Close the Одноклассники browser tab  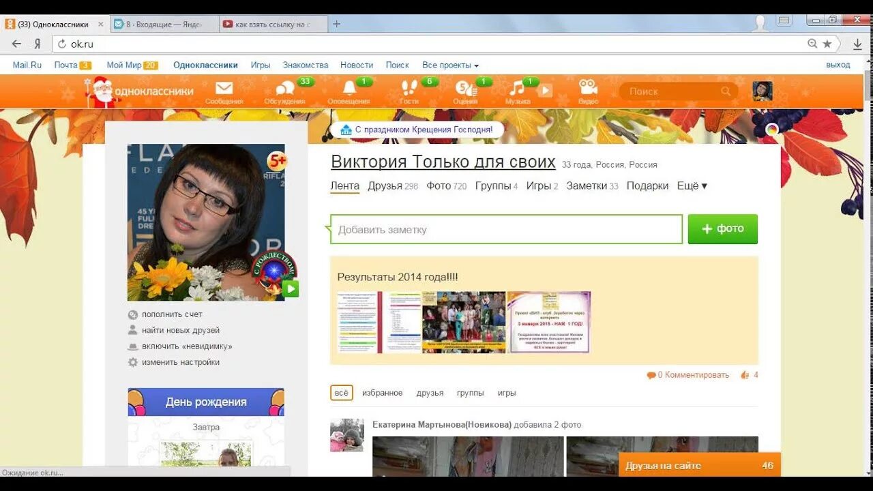pos(100,24)
